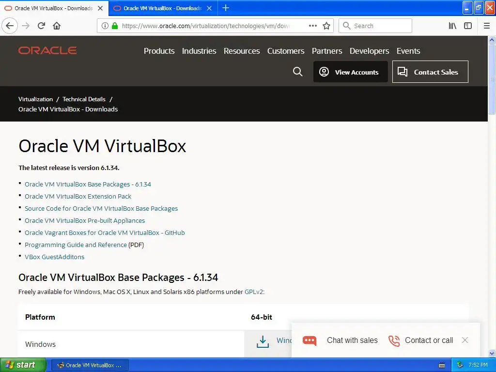Click the Windows platform row label
Viewport: 496px width, 372px height.
point(40,344)
